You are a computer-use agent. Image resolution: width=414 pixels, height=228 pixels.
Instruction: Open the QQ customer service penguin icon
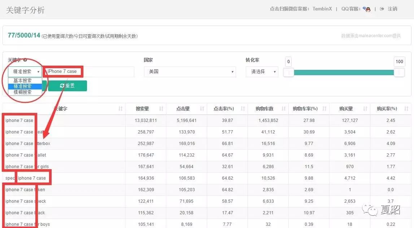[x=366, y=9]
